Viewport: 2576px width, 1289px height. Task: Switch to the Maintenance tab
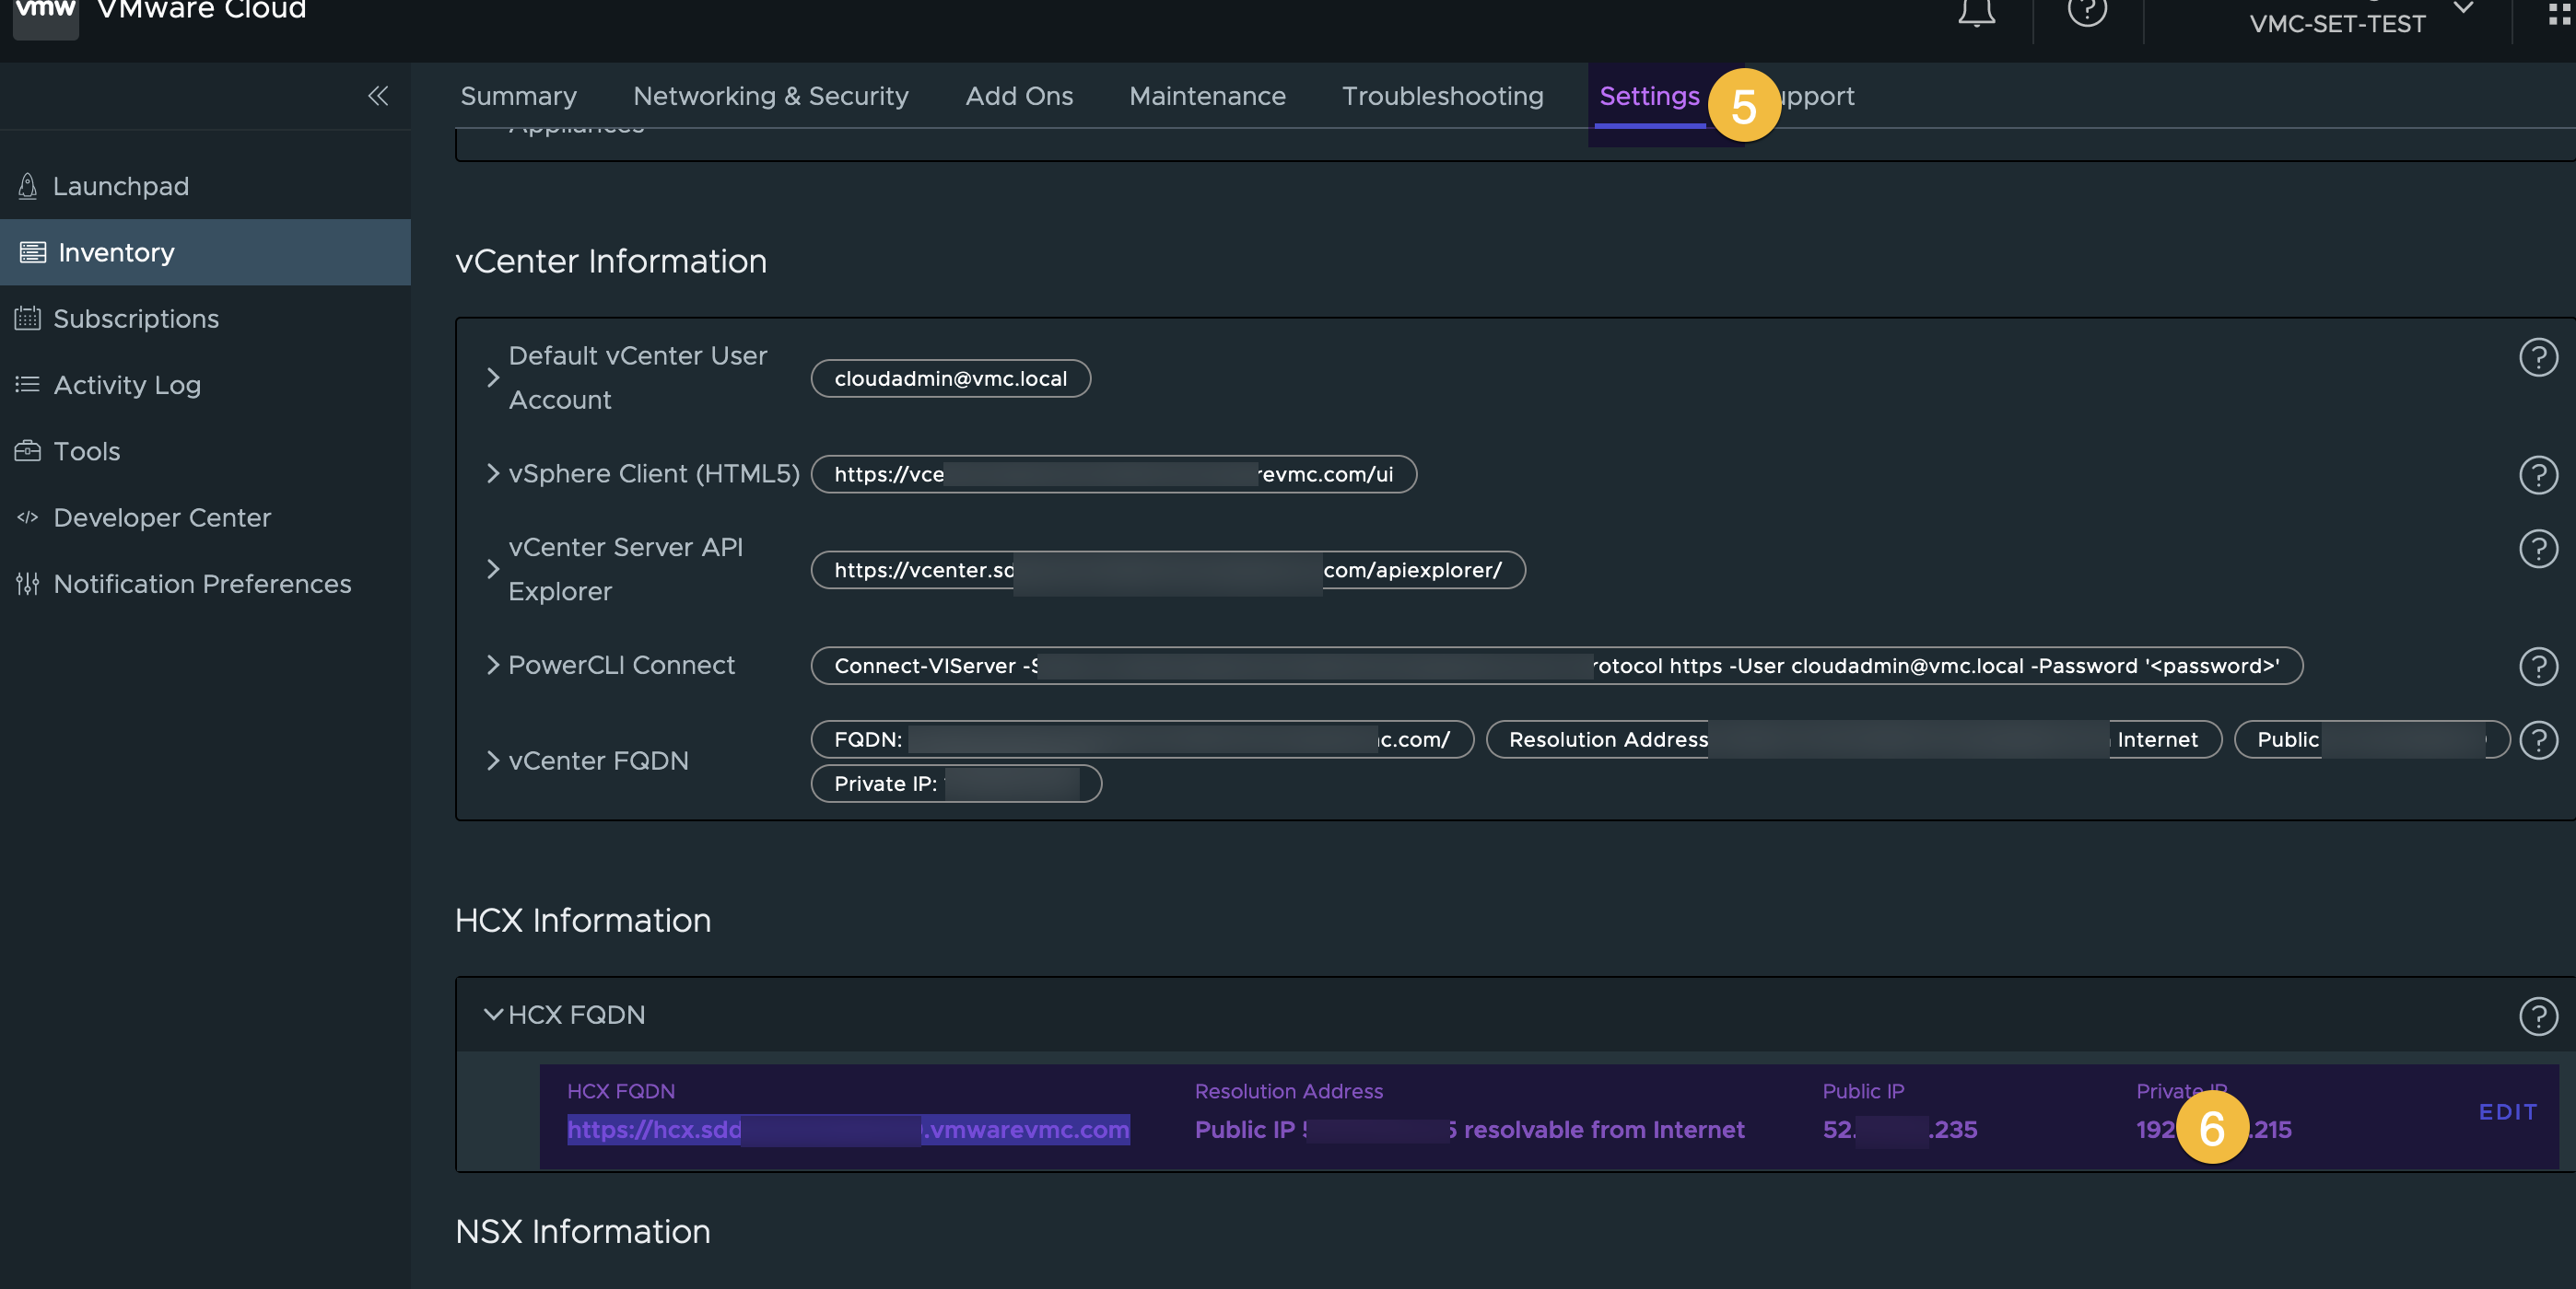tap(1207, 96)
